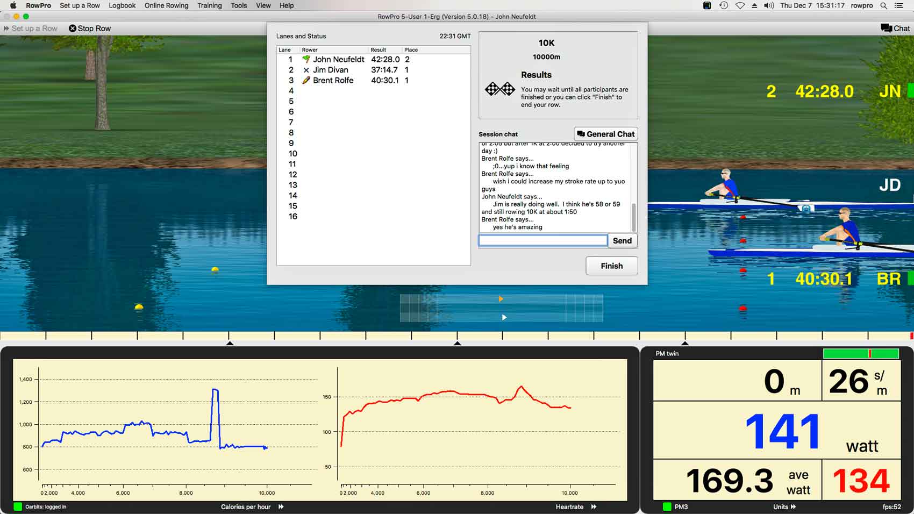The height and width of the screenshot is (514, 914).
Task: Click the JN lane label on course
Action: tap(890, 91)
